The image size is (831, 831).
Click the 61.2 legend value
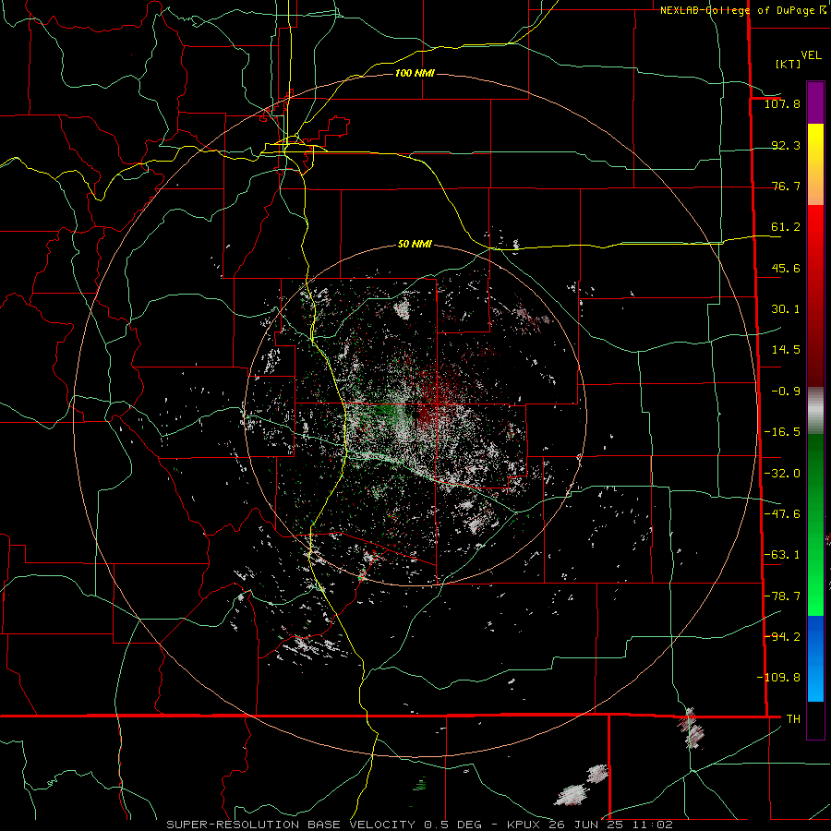tap(786, 227)
